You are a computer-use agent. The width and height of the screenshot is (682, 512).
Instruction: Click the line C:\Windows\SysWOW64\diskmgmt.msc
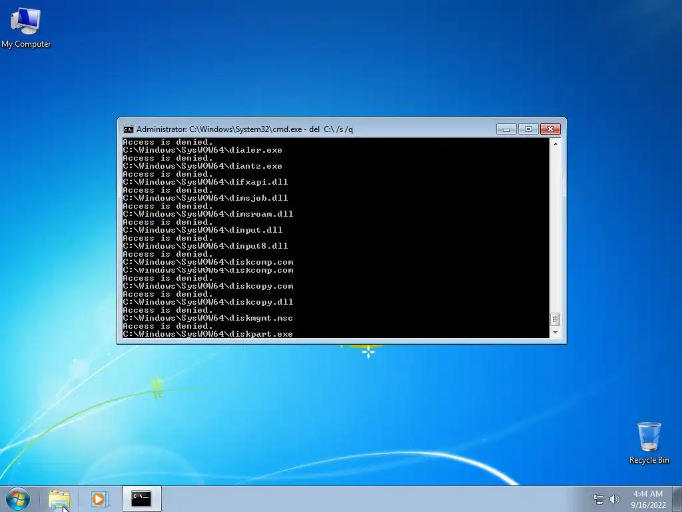tap(208, 318)
